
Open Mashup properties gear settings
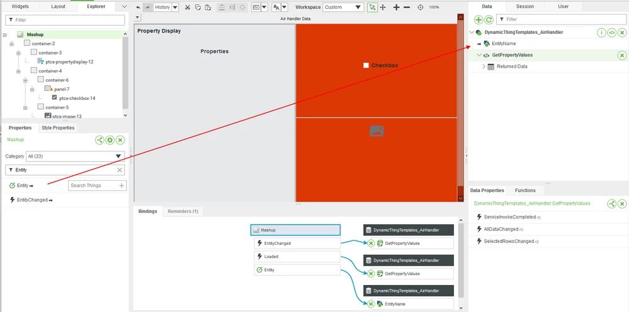click(x=110, y=140)
